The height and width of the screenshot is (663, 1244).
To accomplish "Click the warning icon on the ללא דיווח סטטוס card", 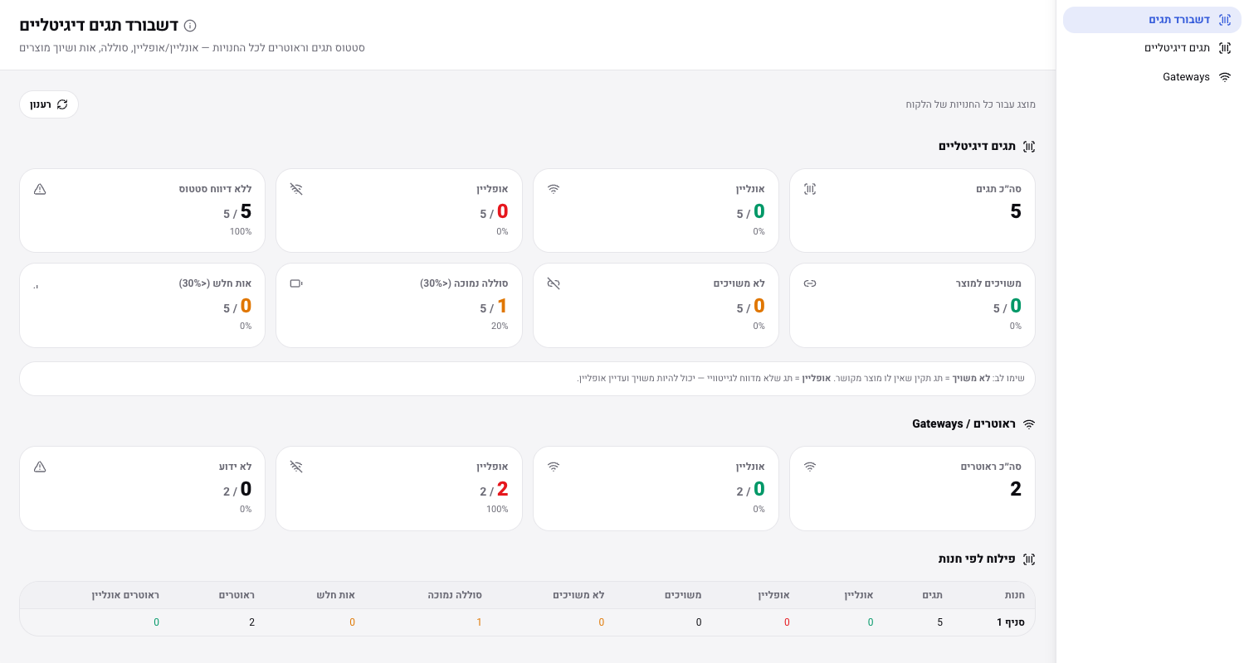I will [x=40, y=189].
